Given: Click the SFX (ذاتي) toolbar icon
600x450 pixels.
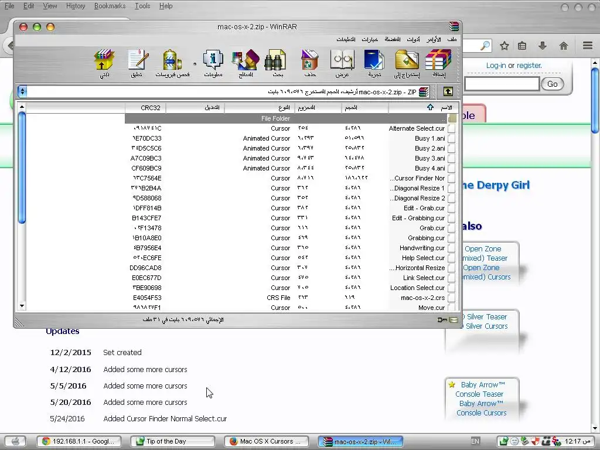Looking at the screenshot, I should (104, 63).
